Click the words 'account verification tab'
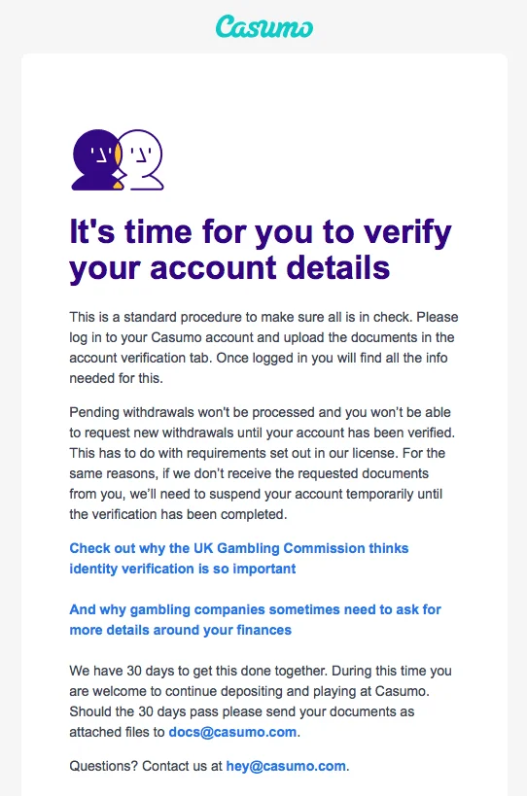This screenshot has width=527, height=796. click(x=140, y=358)
